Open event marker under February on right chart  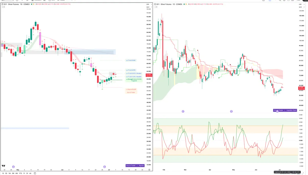pyautogui.click(x=183, y=111)
